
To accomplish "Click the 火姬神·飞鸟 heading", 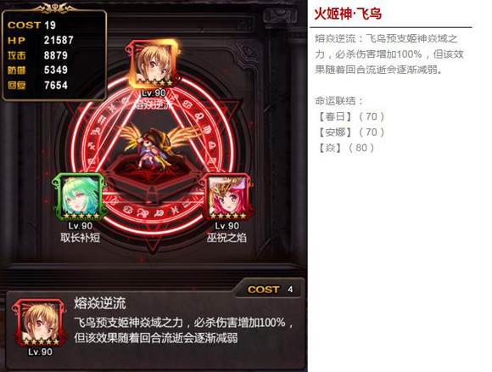I will tap(348, 14).
